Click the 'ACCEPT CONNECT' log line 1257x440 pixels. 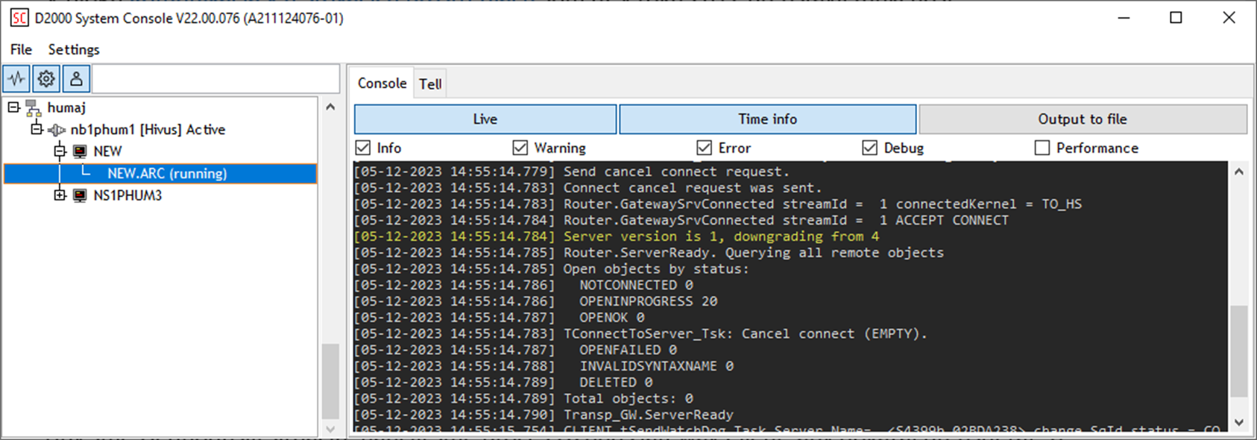pos(681,220)
